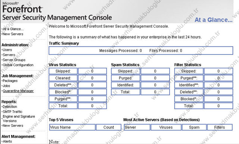Go to Users under Administration
The height and width of the screenshot is (144, 239).
[x=7, y=50]
